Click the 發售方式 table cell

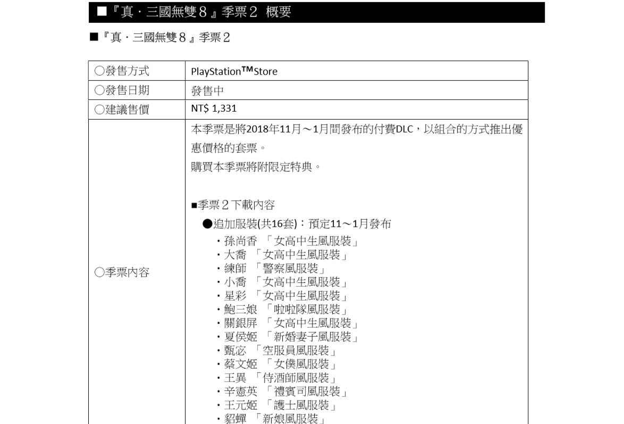click(x=137, y=71)
